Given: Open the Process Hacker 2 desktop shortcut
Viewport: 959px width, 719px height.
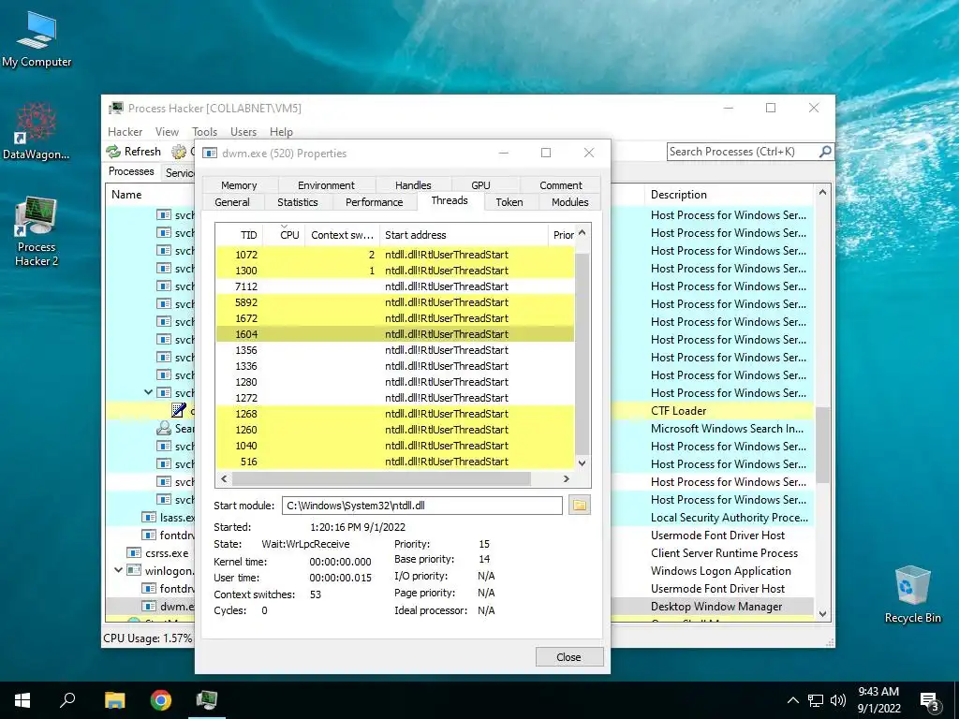Looking at the screenshot, I should (37, 232).
